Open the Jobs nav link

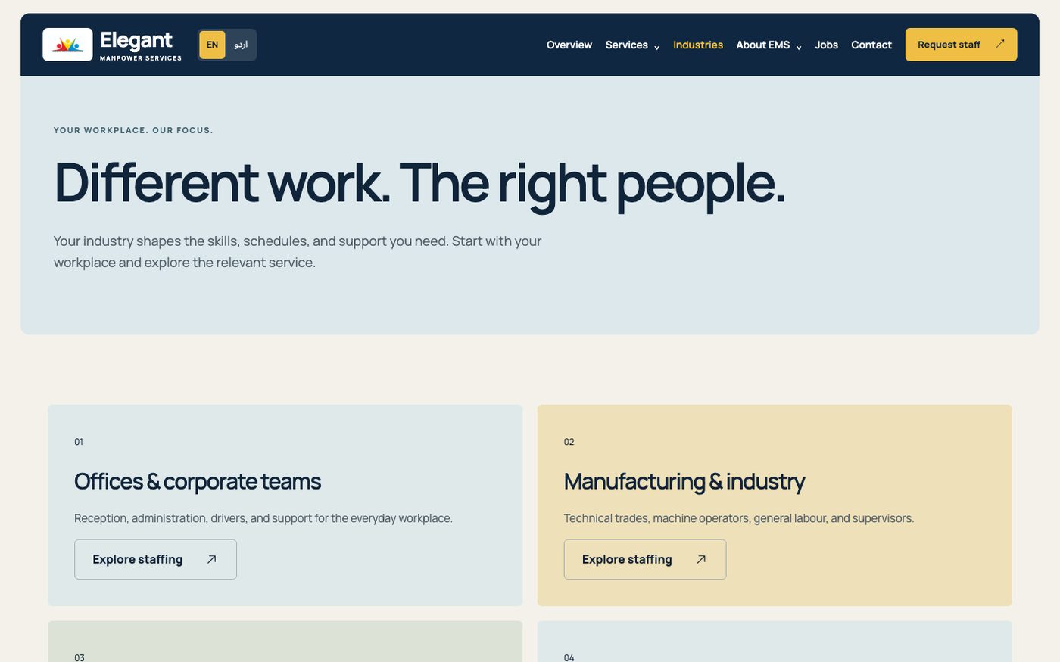(x=826, y=45)
